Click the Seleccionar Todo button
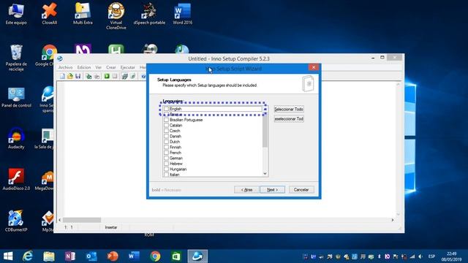The width and height of the screenshot is (468, 263). (289, 109)
